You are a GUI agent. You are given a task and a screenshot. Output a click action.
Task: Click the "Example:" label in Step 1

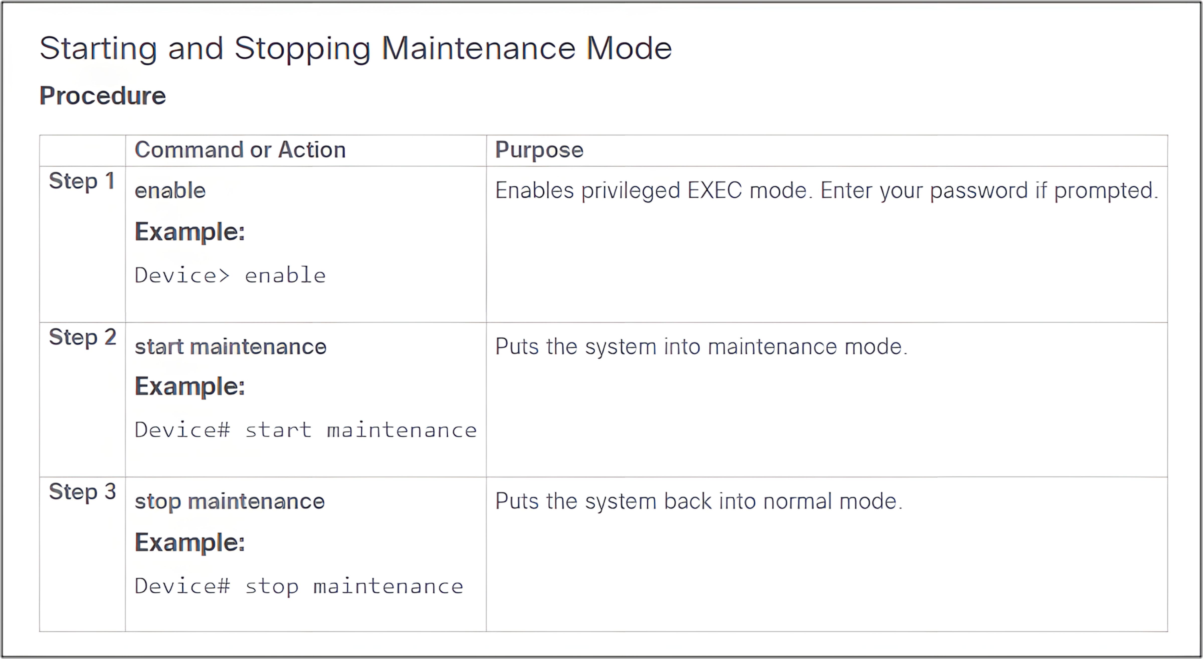point(190,232)
